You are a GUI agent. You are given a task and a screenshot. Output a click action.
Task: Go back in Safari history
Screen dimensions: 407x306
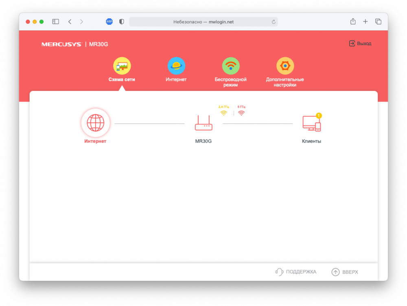(70, 22)
